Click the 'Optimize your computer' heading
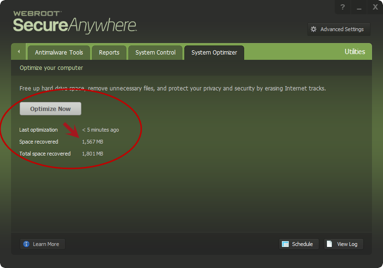This screenshot has width=383, height=268. [51, 68]
